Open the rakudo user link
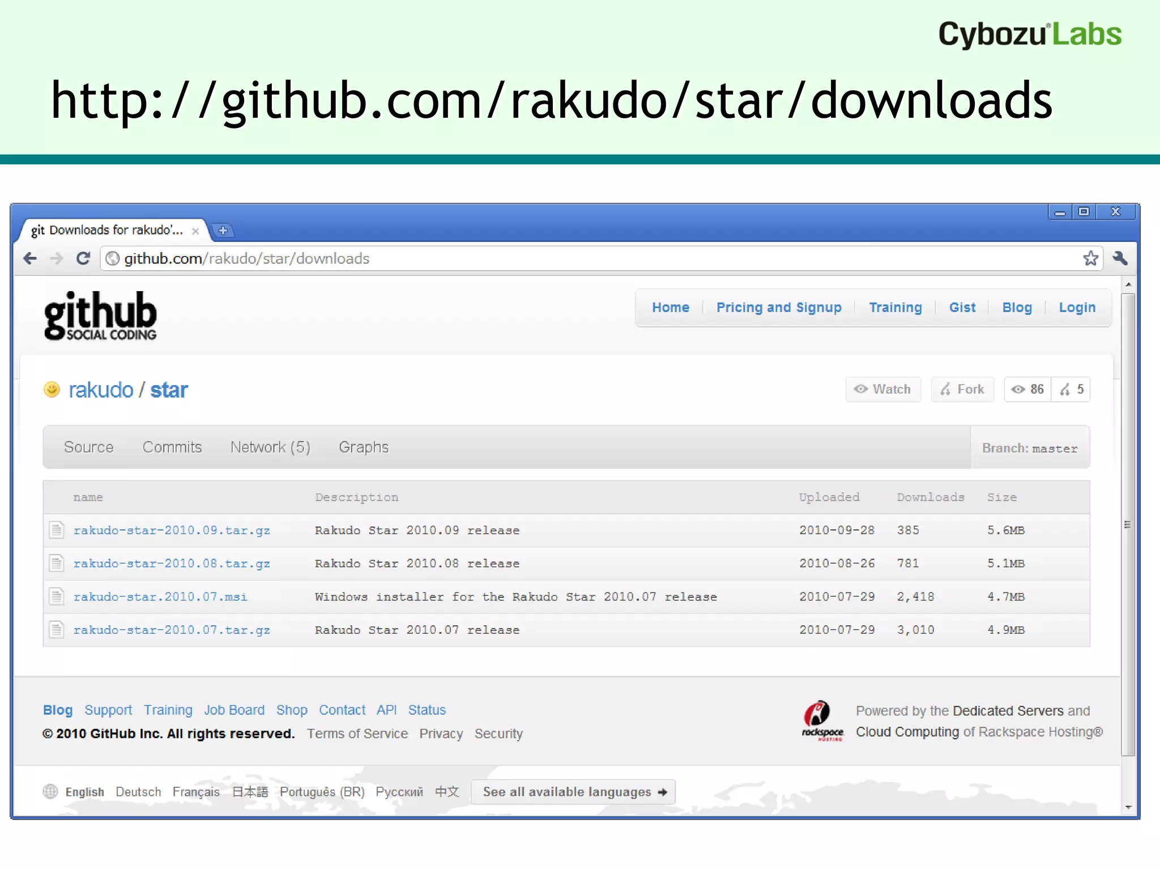The image size is (1160, 870). 101,390
